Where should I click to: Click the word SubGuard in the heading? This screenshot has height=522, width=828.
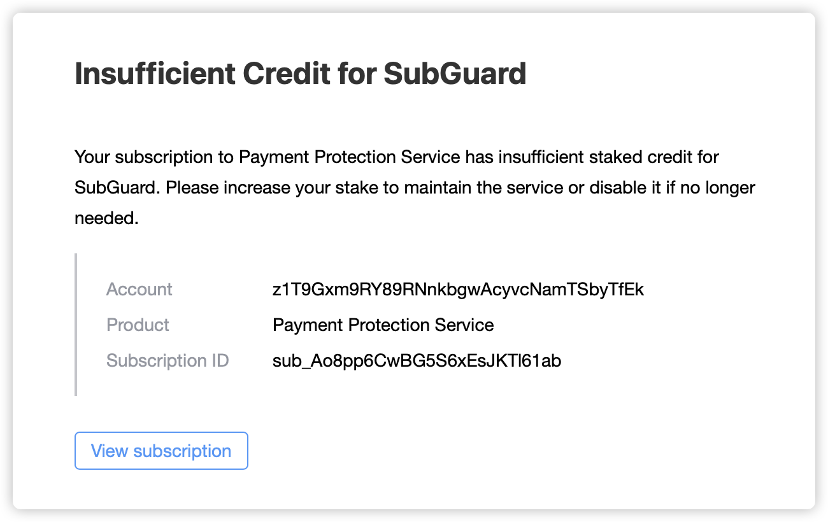coord(455,74)
